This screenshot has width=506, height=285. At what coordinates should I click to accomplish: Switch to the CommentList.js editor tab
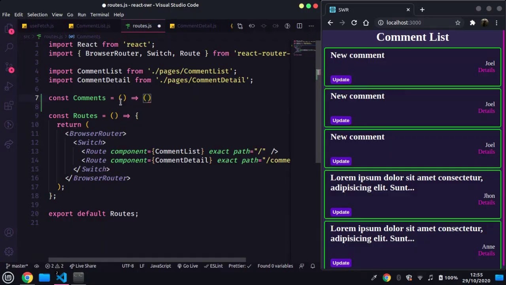tap(93, 26)
